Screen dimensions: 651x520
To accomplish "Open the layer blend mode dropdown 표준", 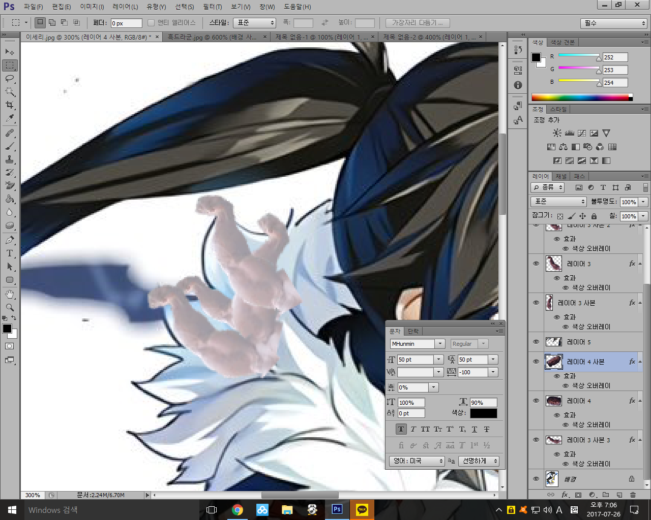I will 559,202.
